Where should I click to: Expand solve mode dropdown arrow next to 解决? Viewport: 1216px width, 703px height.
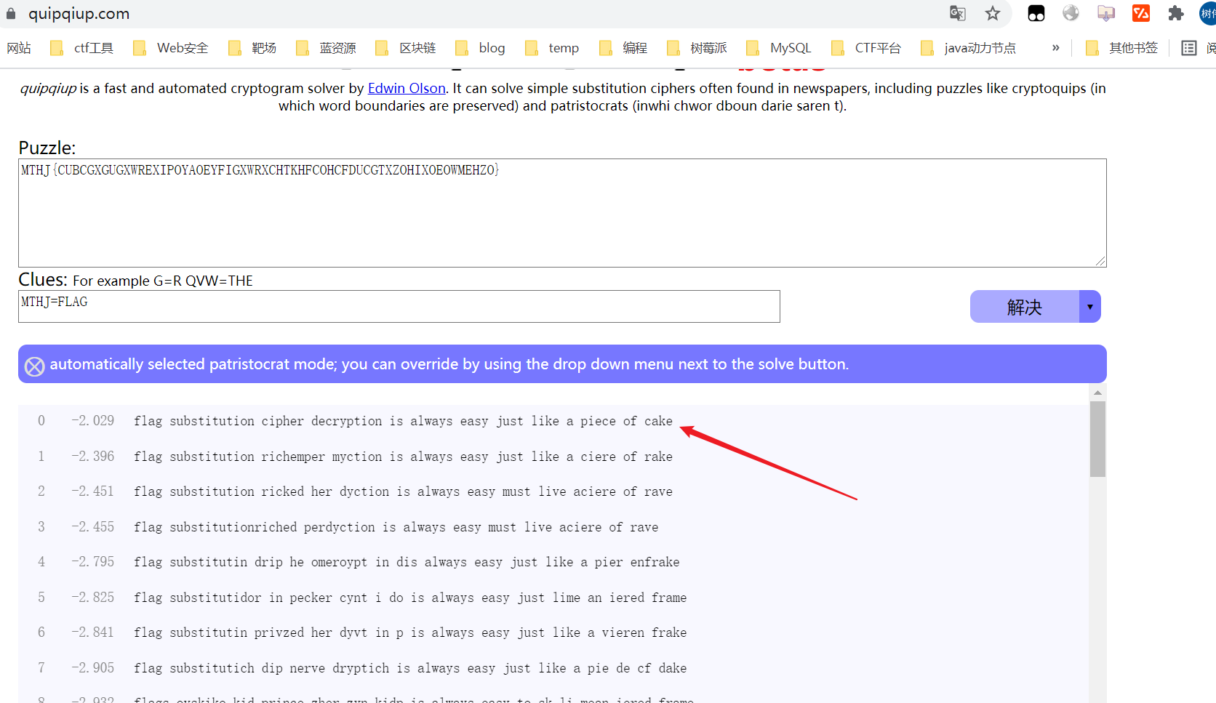click(1089, 307)
